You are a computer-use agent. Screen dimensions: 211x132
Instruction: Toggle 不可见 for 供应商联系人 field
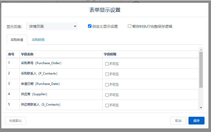[x=107, y=105]
